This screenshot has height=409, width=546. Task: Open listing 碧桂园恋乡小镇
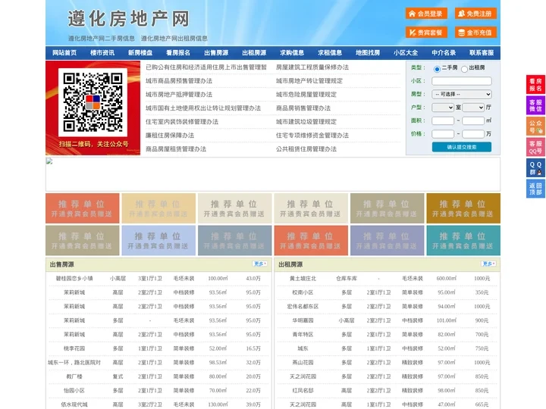pyautogui.click(x=74, y=279)
